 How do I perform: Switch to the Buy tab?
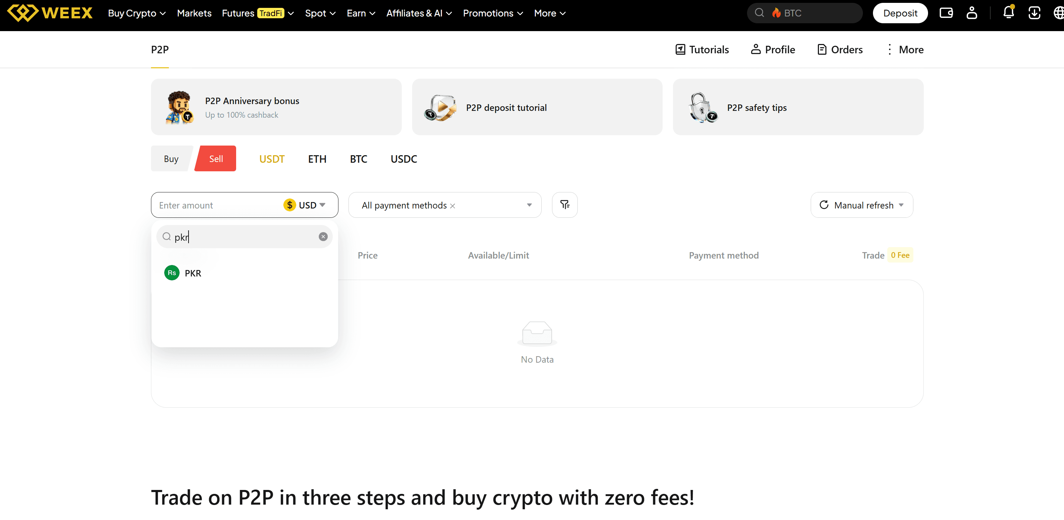click(x=171, y=158)
